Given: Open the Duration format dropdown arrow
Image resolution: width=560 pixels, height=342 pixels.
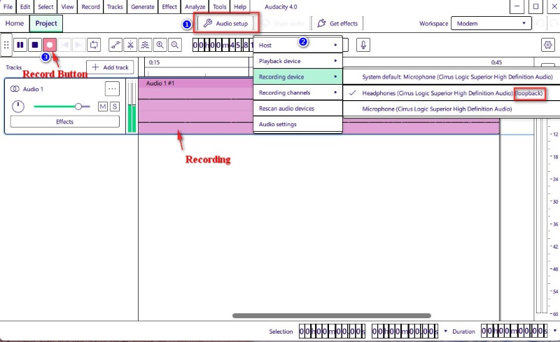Looking at the screenshot, I should (554, 331).
